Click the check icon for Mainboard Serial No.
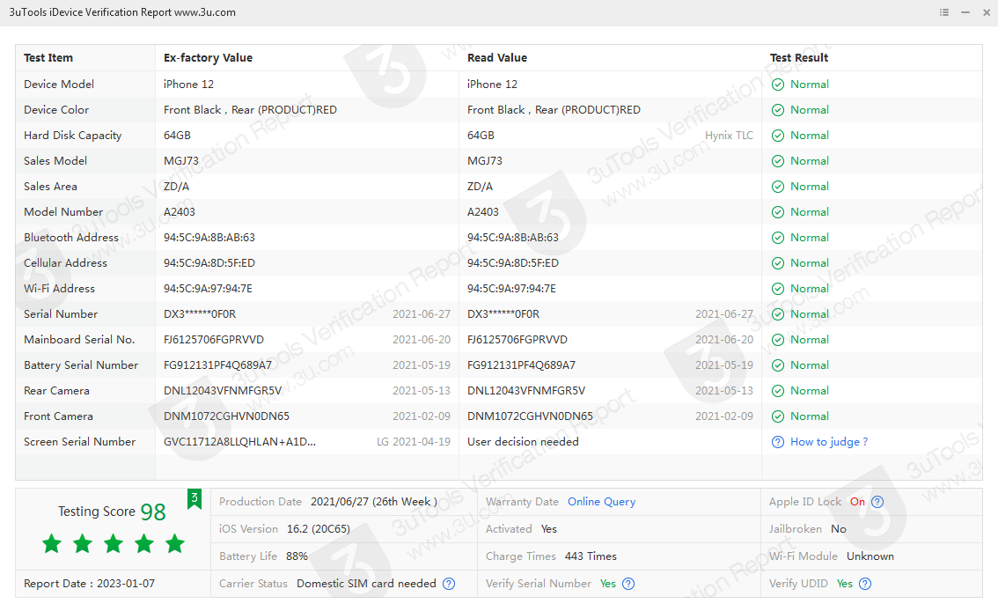 [778, 340]
